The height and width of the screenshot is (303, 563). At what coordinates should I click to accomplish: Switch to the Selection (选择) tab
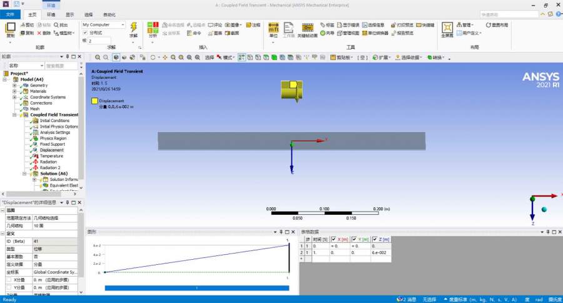[88, 15]
